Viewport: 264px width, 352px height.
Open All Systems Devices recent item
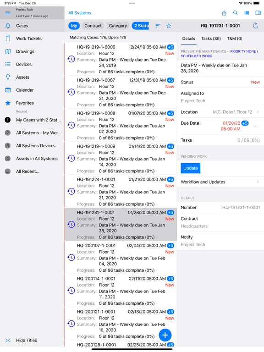point(33,146)
